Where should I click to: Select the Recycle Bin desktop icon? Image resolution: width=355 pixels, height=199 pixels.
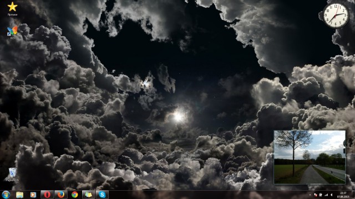(x=12, y=175)
